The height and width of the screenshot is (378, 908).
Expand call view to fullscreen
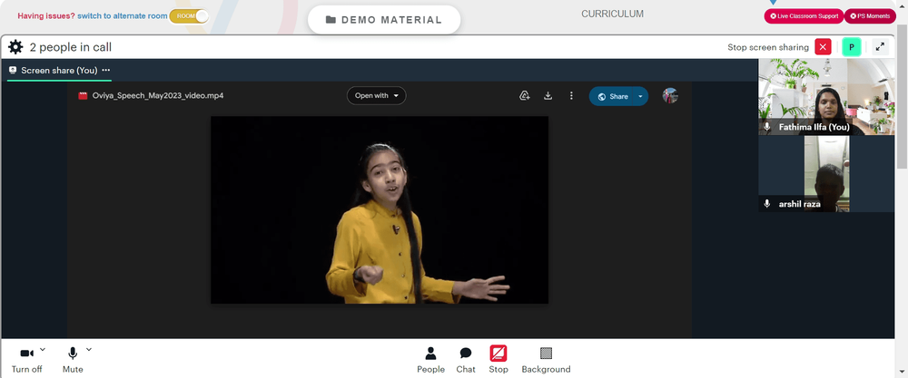880,47
